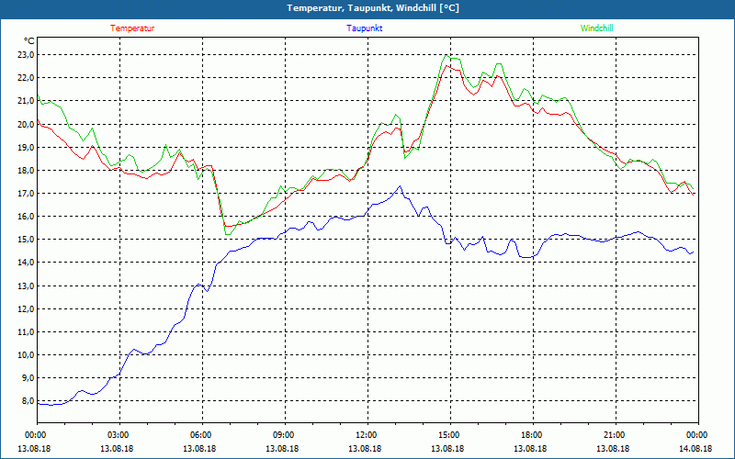Click the green Windchill peak near 15:00
The image size is (735, 459).
tap(446, 55)
